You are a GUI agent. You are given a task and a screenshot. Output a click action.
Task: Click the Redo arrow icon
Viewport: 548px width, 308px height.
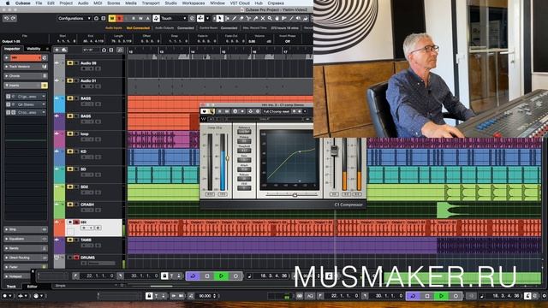[14, 18]
